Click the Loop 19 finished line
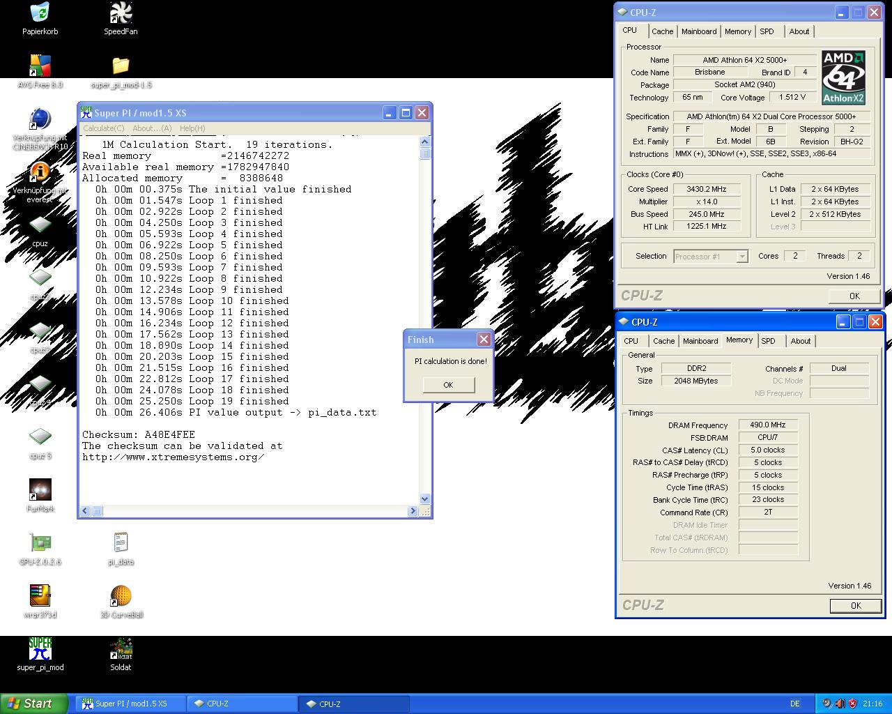This screenshot has height=714, width=892. coord(192,401)
